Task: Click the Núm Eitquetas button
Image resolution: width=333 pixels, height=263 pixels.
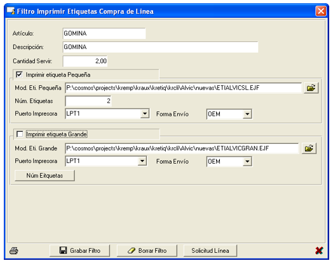Action: click(x=44, y=176)
